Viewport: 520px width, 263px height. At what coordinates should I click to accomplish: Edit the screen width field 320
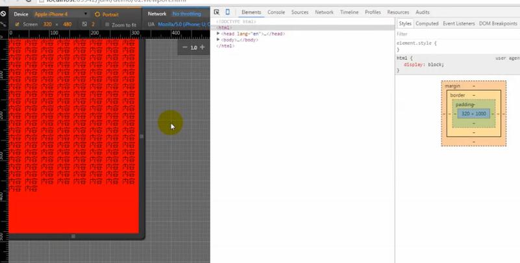click(x=47, y=25)
